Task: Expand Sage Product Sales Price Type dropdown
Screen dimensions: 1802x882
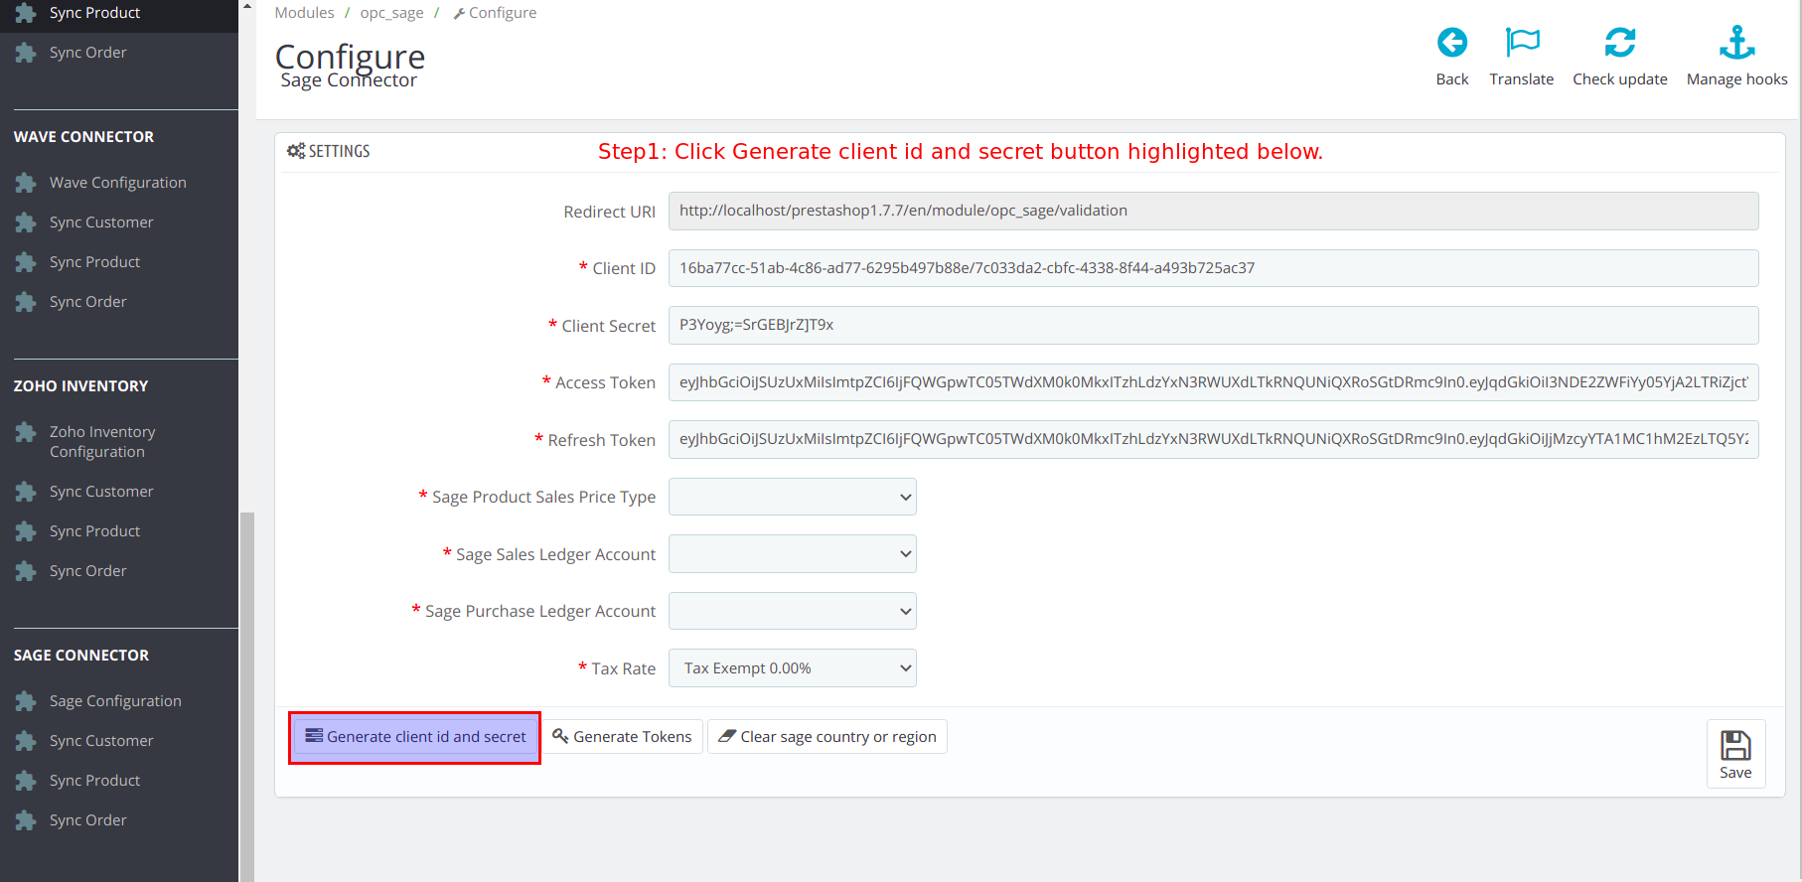Action: [792, 497]
